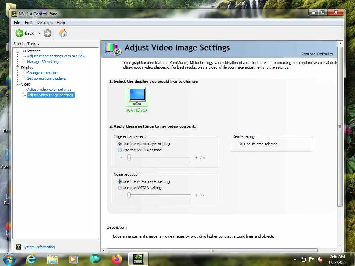
Task: Launch Internet Explorer from taskbar
Action: [x=31, y=259]
